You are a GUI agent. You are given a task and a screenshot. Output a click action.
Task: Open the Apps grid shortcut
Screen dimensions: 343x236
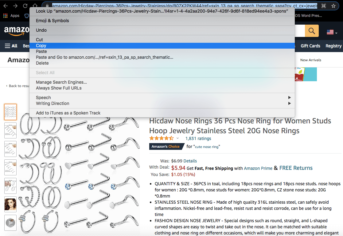click(11, 16)
